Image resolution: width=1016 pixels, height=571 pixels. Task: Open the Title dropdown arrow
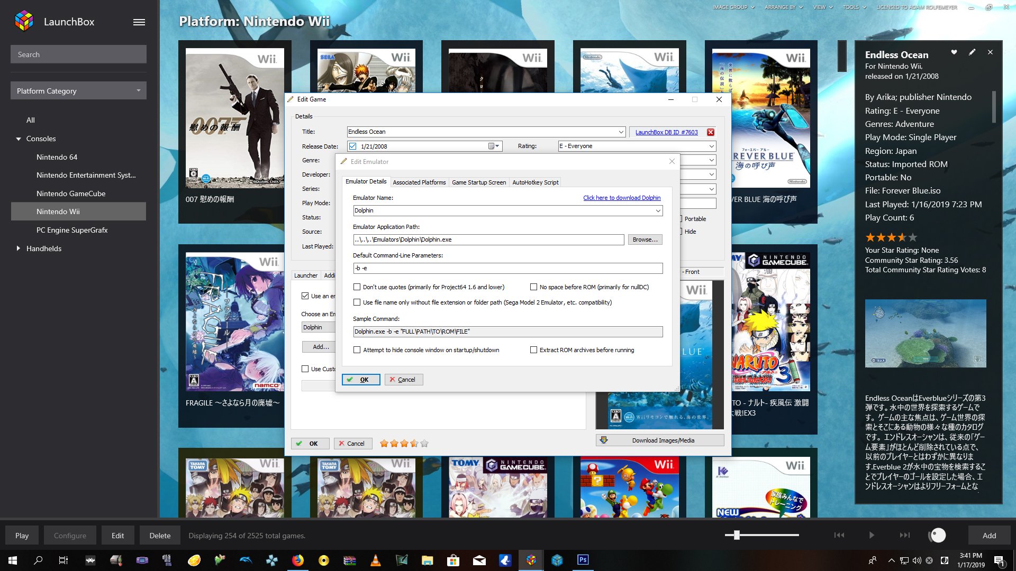[x=621, y=132]
